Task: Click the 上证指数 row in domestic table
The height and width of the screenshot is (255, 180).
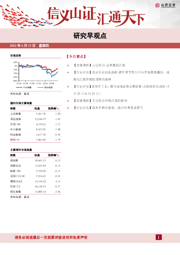Action: tap(36, 114)
